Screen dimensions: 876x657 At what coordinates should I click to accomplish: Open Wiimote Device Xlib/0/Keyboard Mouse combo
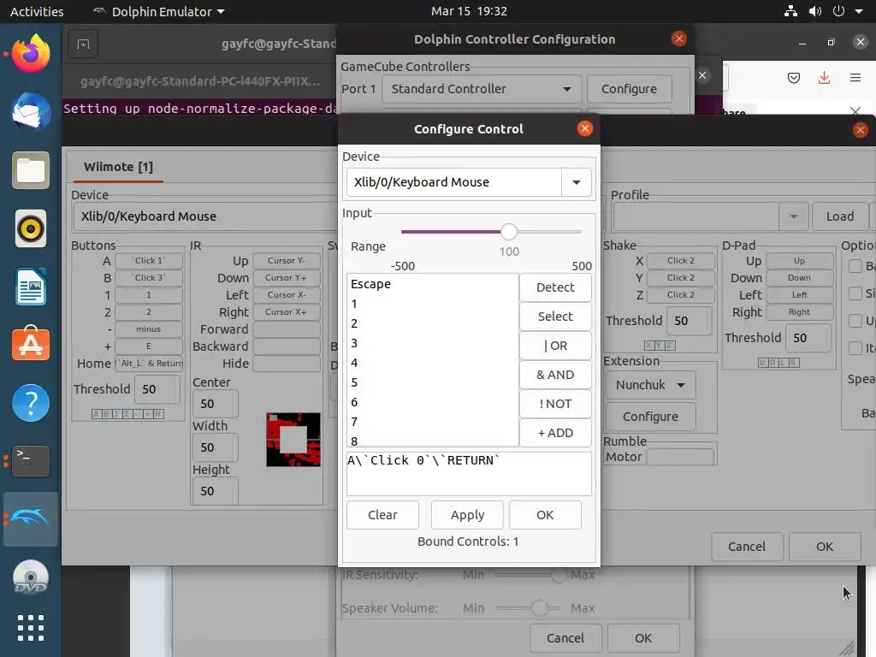(x=204, y=216)
